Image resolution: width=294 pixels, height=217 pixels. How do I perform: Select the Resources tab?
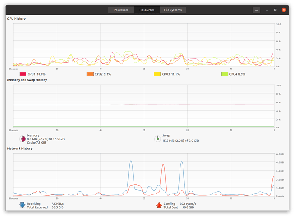point(147,10)
